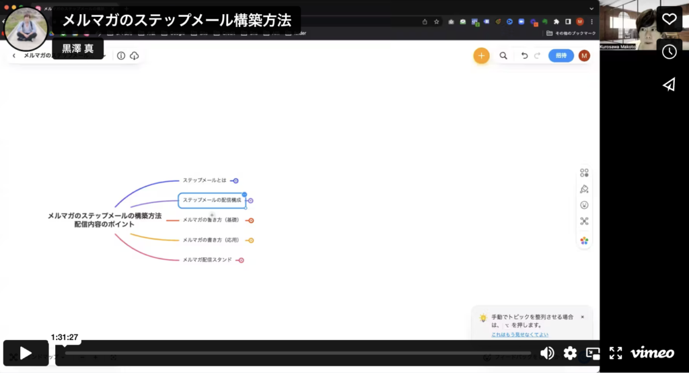Add video to Watch Later (clock icon)
Viewport: 689px width, 373px height.
[669, 52]
